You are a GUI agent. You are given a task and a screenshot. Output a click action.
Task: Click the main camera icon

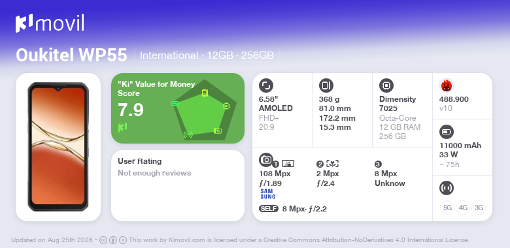click(x=266, y=159)
